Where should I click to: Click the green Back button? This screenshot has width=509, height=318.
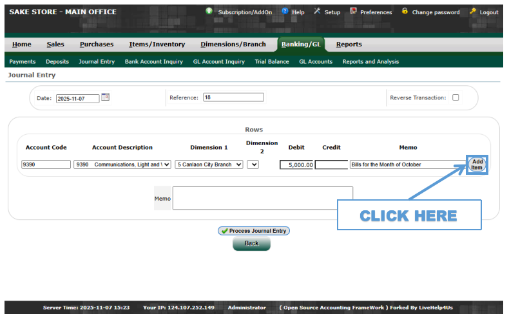point(251,244)
